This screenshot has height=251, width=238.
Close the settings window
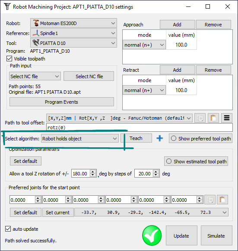point(228,6)
